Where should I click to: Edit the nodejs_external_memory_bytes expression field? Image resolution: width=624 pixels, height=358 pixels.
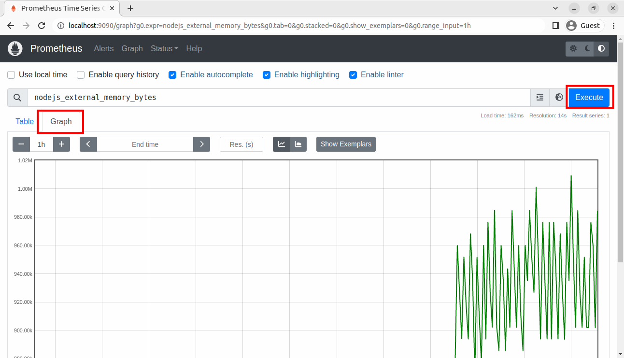point(279,98)
